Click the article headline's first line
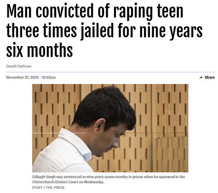The height and width of the screenshot is (193, 218). click(x=95, y=12)
